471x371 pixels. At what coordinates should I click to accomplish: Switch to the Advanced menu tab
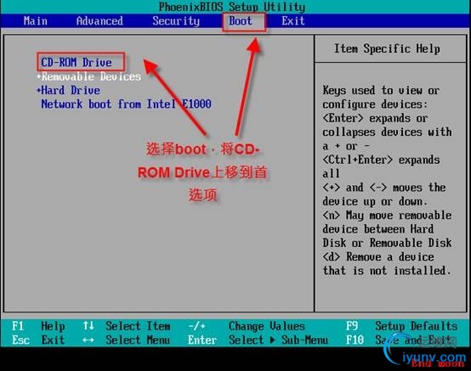tap(99, 21)
